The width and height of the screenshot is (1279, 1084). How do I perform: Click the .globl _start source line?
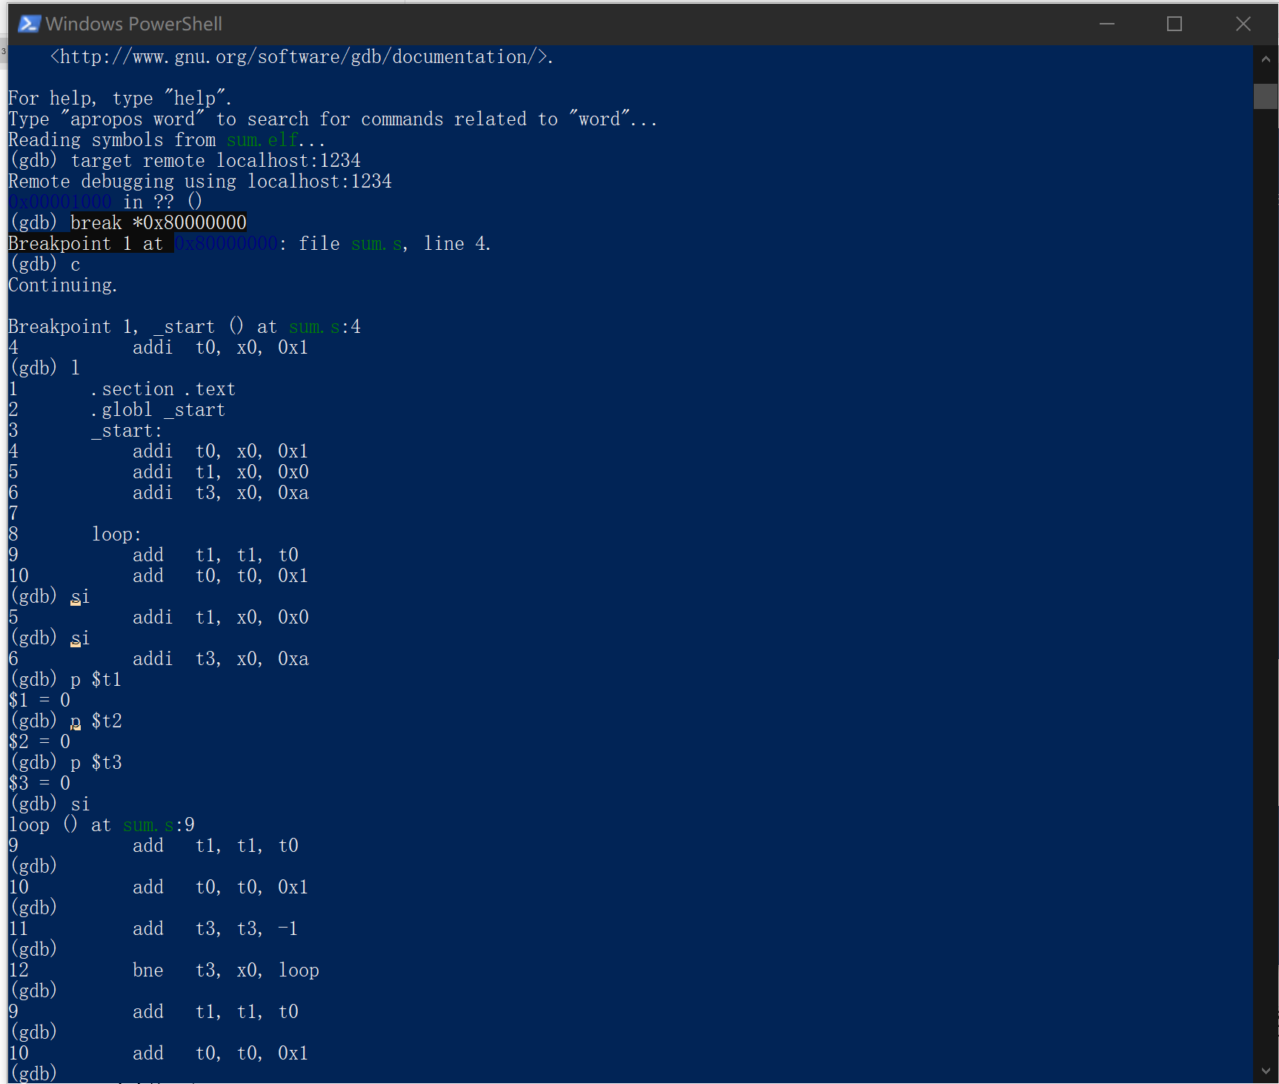click(x=157, y=410)
